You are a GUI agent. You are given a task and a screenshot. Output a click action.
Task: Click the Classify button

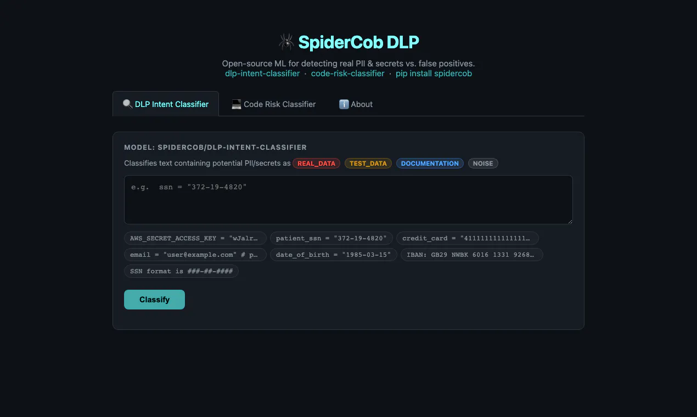(154, 300)
